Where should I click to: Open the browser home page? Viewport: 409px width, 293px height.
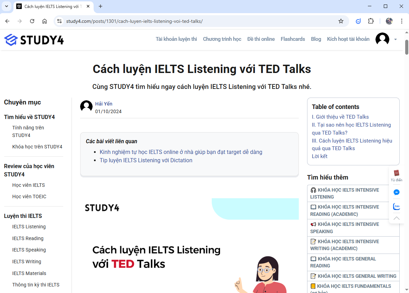45,21
